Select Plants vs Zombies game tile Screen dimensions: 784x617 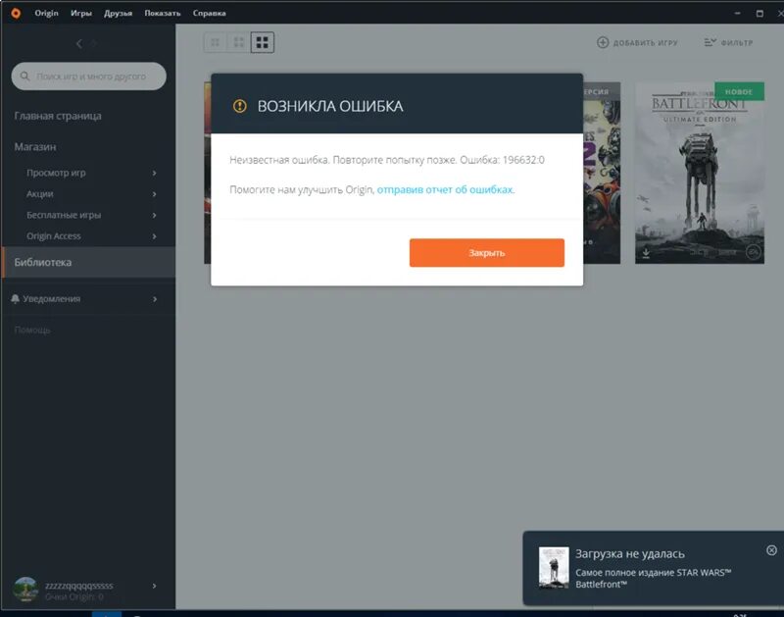point(602,173)
